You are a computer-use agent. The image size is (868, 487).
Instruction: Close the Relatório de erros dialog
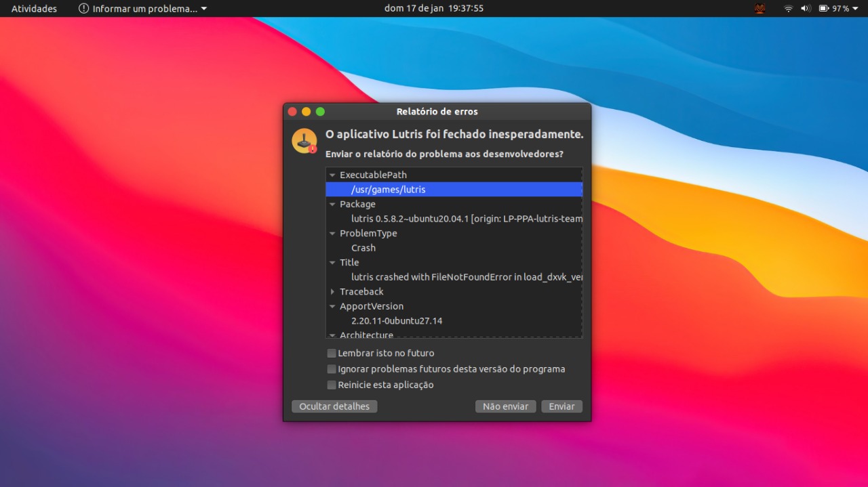[x=292, y=112]
